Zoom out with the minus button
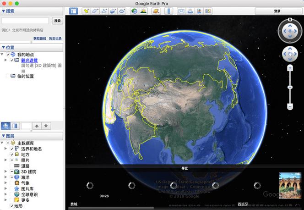This screenshot has width=304, height=210. [x=290, y=107]
